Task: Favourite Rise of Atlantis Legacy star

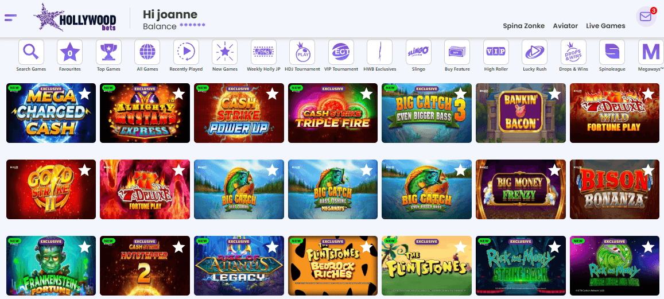Action: 272,246
